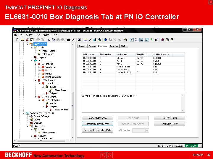The image size is (213, 159).
Task: Click the Device 3-Image icon in tree
Action: 31,116
